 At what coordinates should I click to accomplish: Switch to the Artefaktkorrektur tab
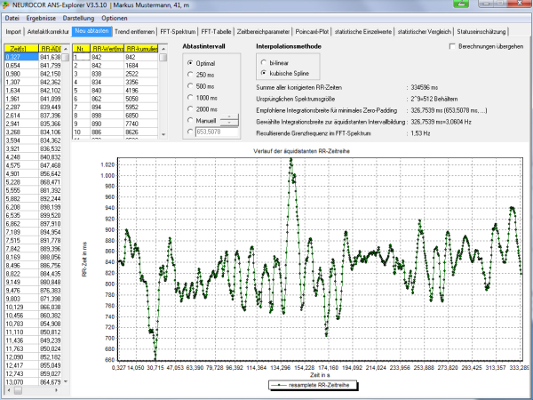pos(48,32)
